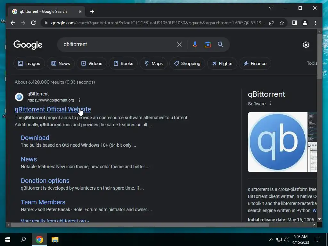Open the Team Members sitelink
Viewport: 328px width, 246px height.
[43, 202]
